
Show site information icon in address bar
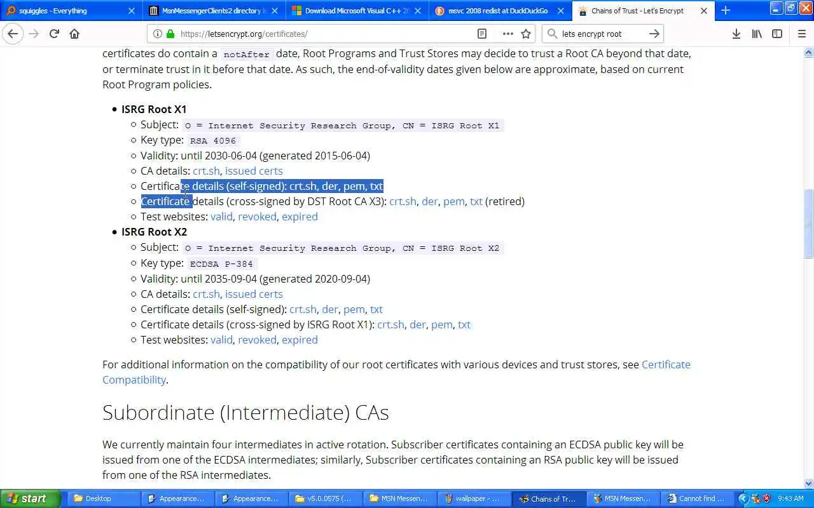158,34
